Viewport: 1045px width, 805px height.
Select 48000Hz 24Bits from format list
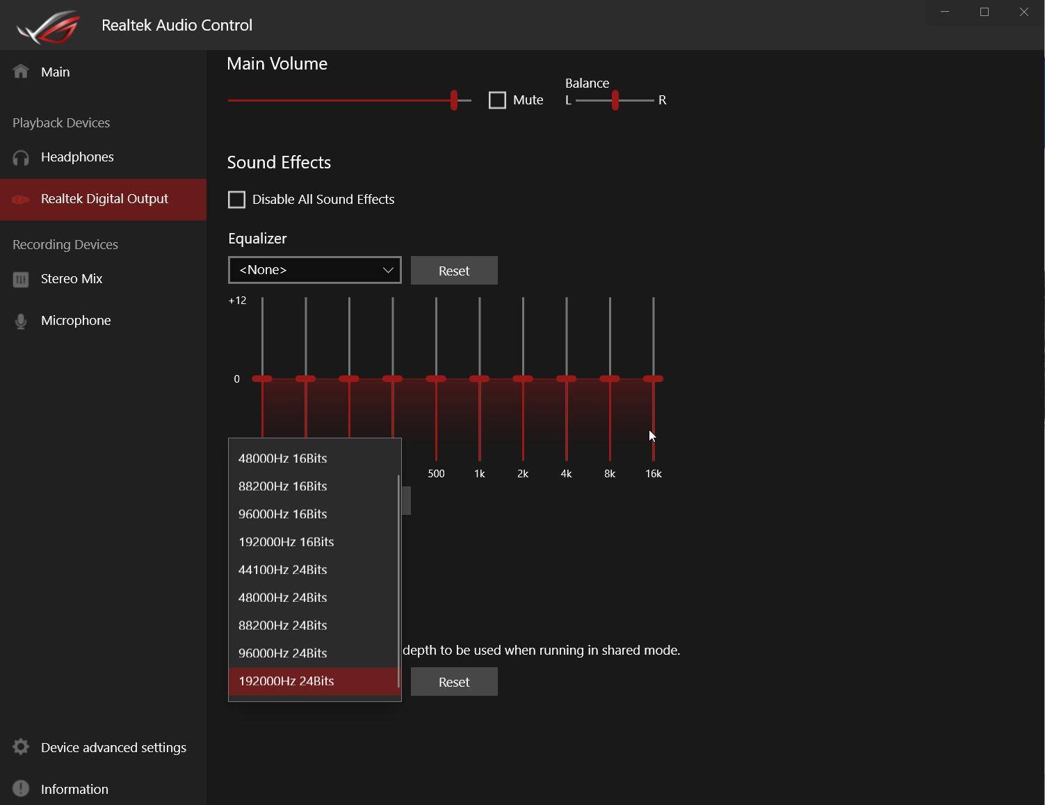283,598
